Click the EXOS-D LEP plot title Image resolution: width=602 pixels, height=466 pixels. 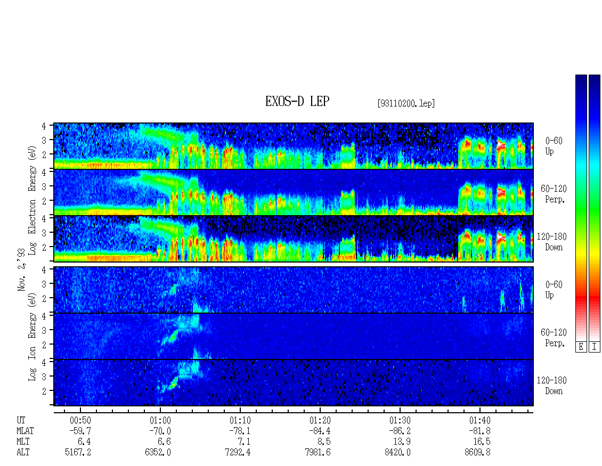pos(297,102)
